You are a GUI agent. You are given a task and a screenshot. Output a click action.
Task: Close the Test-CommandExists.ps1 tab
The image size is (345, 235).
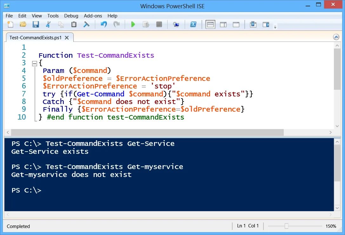tap(67, 38)
